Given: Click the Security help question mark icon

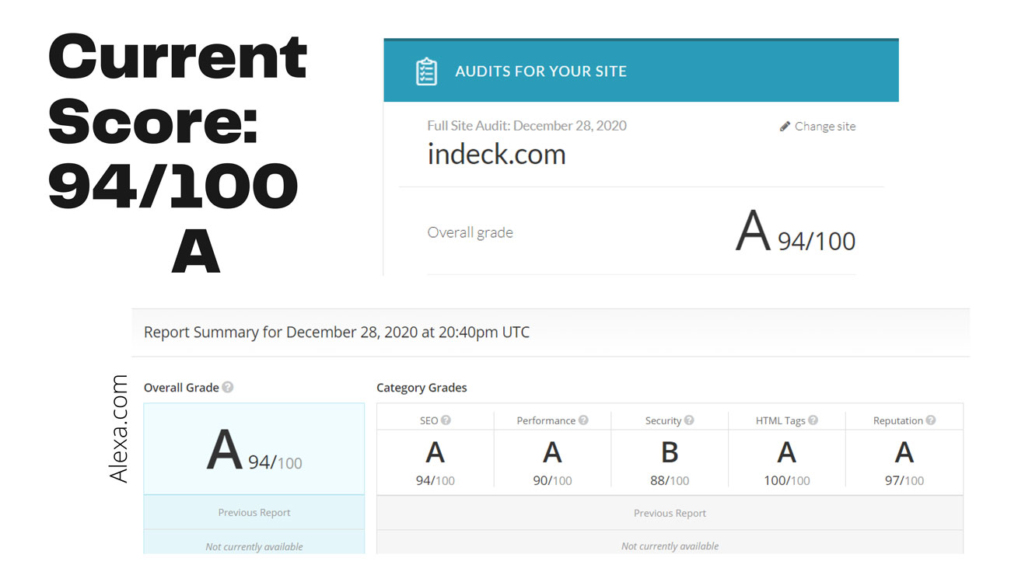Looking at the screenshot, I should point(689,420).
